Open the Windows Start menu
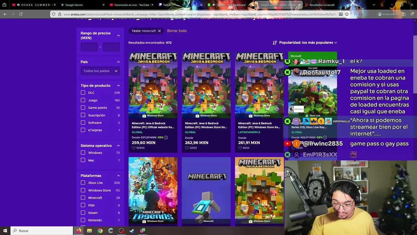 (5, 231)
